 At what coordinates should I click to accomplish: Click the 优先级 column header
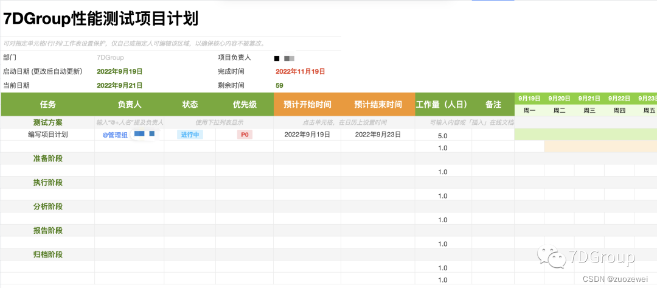coord(245,104)
